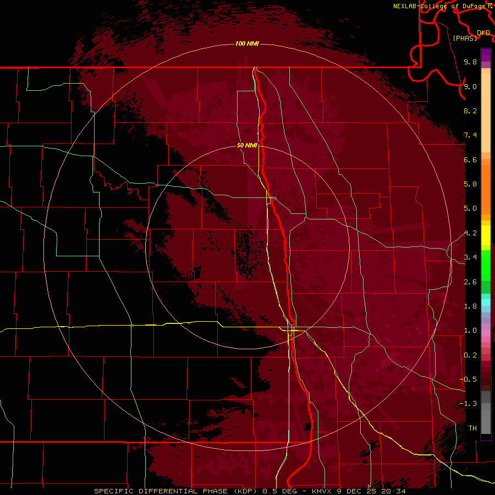Click the 100 NMI range ring label
This screenshot has height=495, width=495.
click(x=247, y=43)
